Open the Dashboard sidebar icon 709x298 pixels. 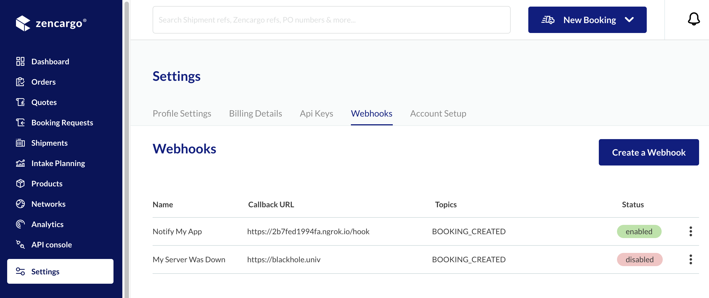[x=20, y=61]
